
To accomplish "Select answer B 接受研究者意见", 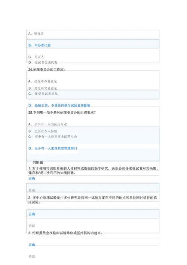I will coord(43,88).
